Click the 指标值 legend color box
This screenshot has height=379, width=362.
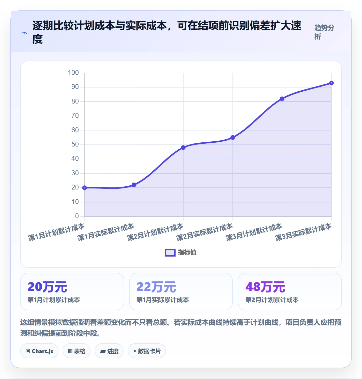170,253
